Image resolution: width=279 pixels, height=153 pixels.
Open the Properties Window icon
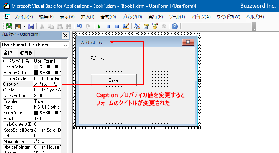coord(146,26)
